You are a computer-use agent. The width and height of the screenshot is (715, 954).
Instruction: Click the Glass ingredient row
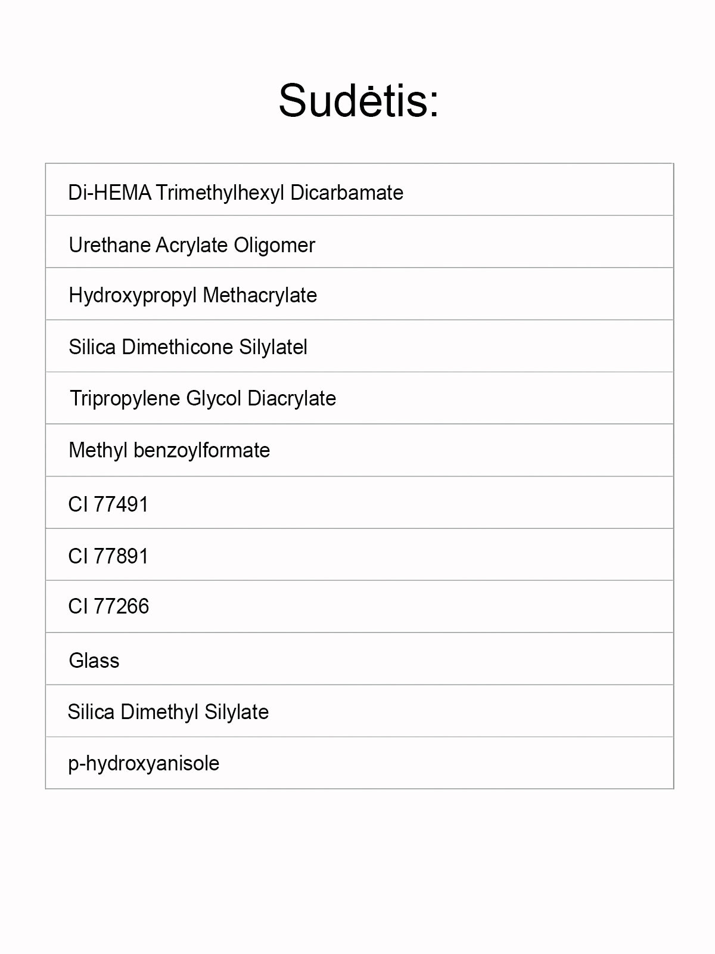click(94, 661)
